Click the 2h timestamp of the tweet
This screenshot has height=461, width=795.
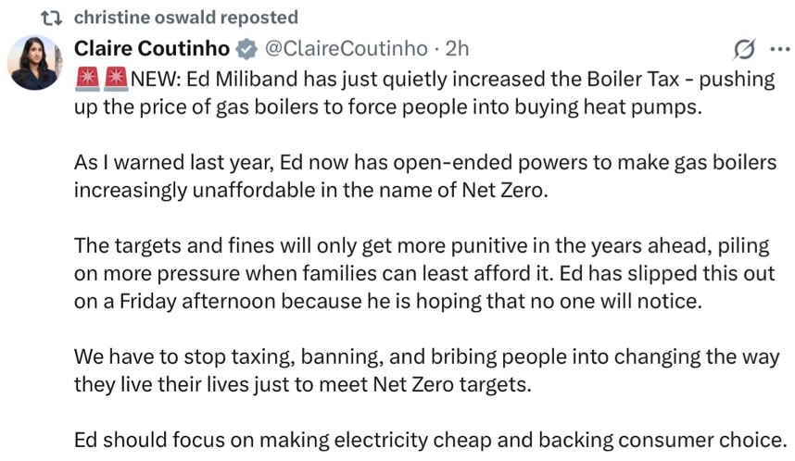coord(457,48)
